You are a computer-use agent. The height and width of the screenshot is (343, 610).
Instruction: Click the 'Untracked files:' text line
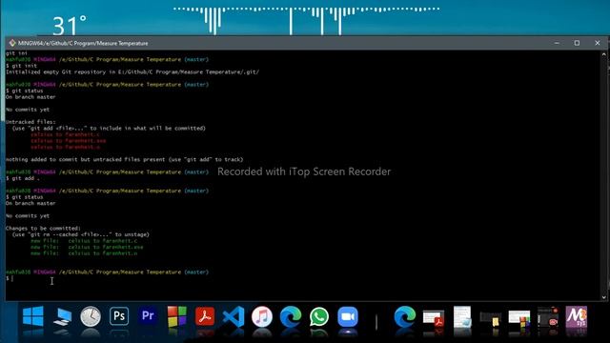30,122
